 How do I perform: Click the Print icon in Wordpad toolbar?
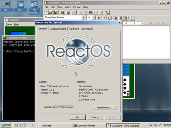[62, 13]
